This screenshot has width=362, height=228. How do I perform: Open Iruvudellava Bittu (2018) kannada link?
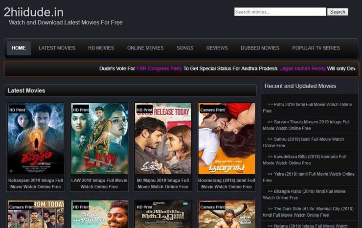pos(304,160)
